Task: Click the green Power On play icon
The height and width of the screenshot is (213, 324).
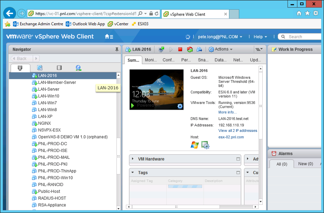Action: point(171,49)
